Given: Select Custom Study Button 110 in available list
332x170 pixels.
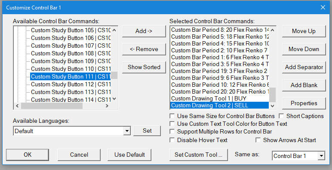Looking at the screenshot, I should pyautogui.click(x=71, y=69).
